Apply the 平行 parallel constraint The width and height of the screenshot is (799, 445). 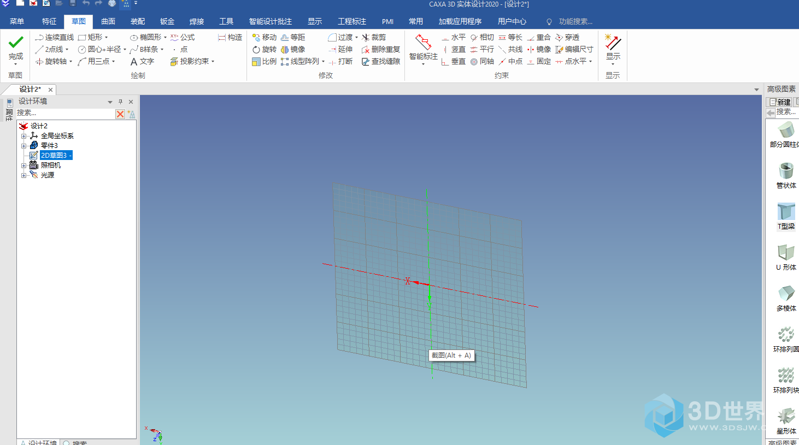pos(482,49)
